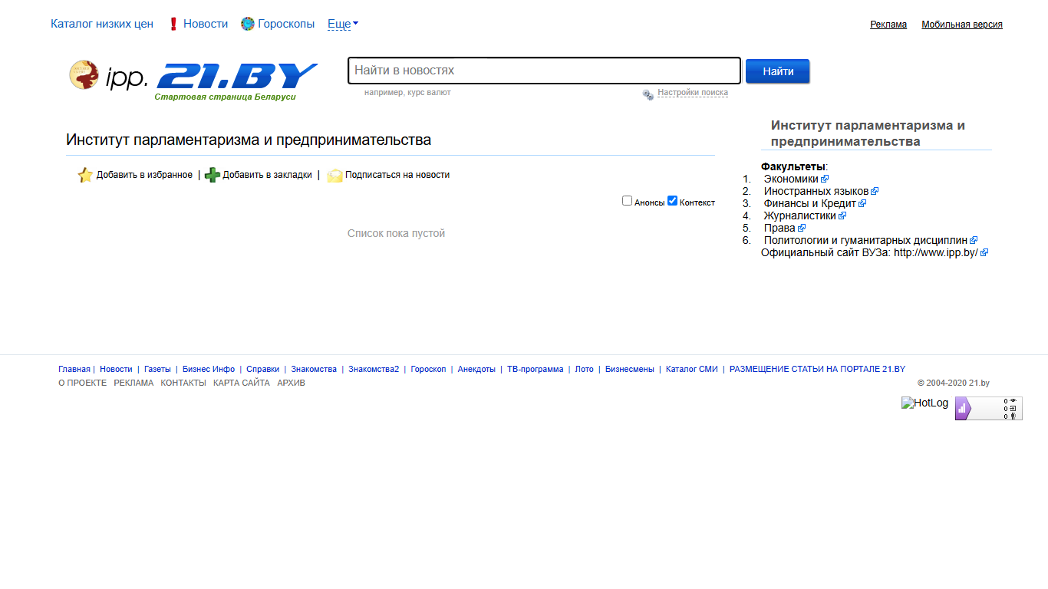Click external link icon next to Журналистики
Screen dimensions: 1048x589
point(842,216)
